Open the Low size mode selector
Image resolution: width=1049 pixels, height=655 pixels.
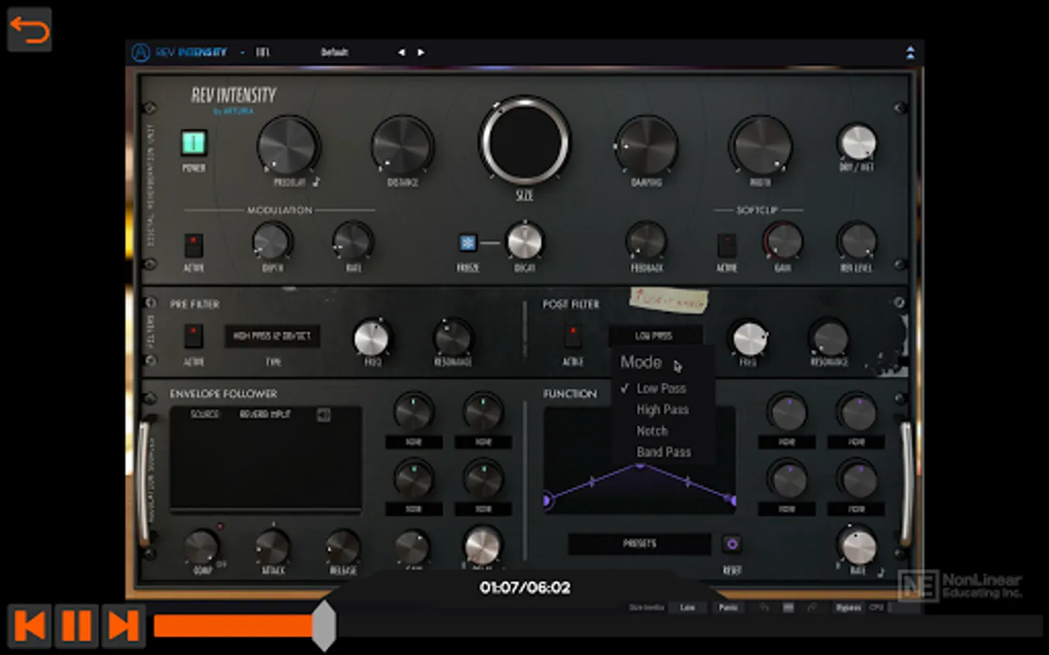tap(687, 607)
